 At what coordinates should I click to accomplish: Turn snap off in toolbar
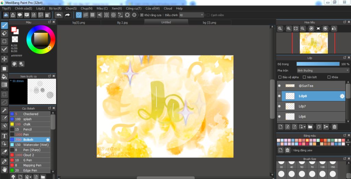[78, 15]
